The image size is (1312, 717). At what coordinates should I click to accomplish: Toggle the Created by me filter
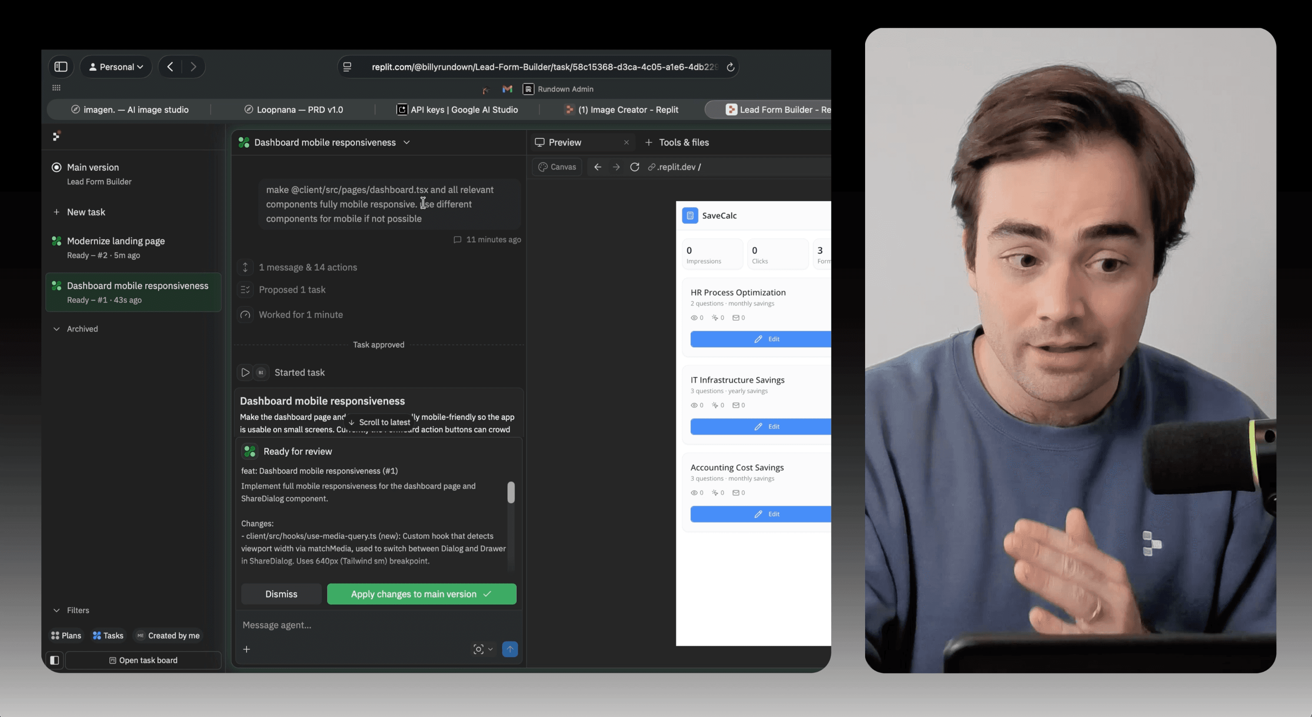[x=168, y=635]
